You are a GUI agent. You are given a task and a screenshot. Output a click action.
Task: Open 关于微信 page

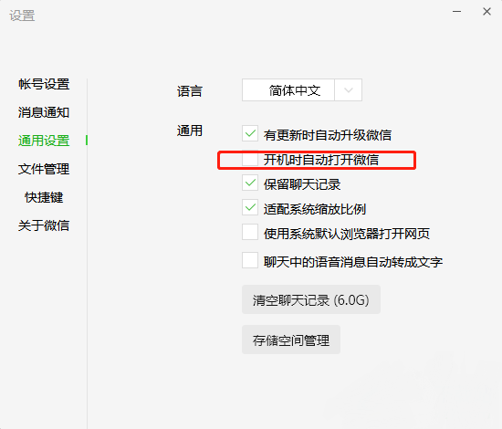(44, 225)
